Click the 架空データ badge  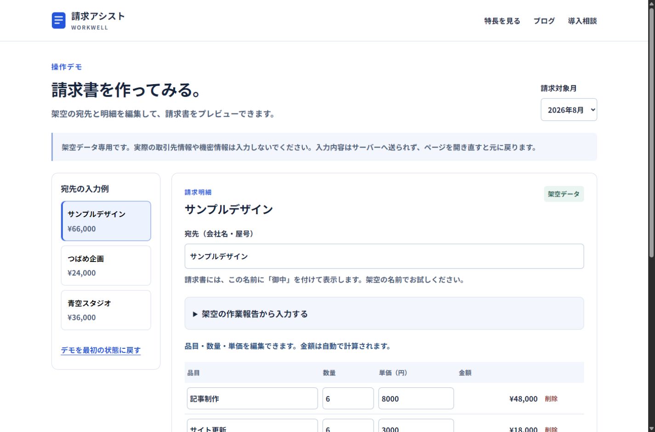point(564,194)
